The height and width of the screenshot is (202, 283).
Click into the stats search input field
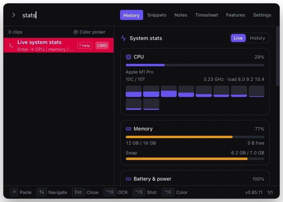coord(69,15)
